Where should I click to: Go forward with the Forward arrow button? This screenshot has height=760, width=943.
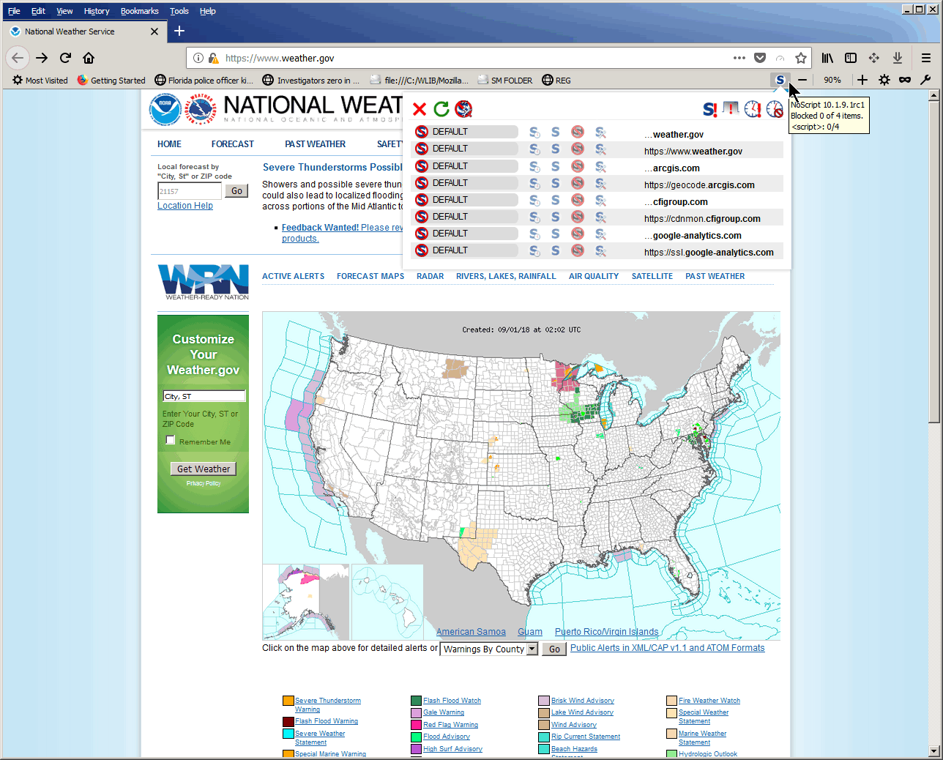42,58
